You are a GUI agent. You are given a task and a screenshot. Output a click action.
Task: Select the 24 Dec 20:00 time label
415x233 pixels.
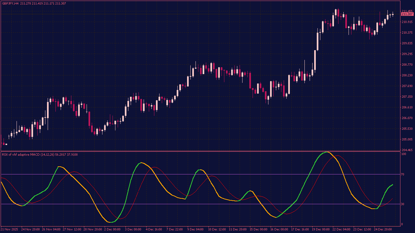coord(383,229)
